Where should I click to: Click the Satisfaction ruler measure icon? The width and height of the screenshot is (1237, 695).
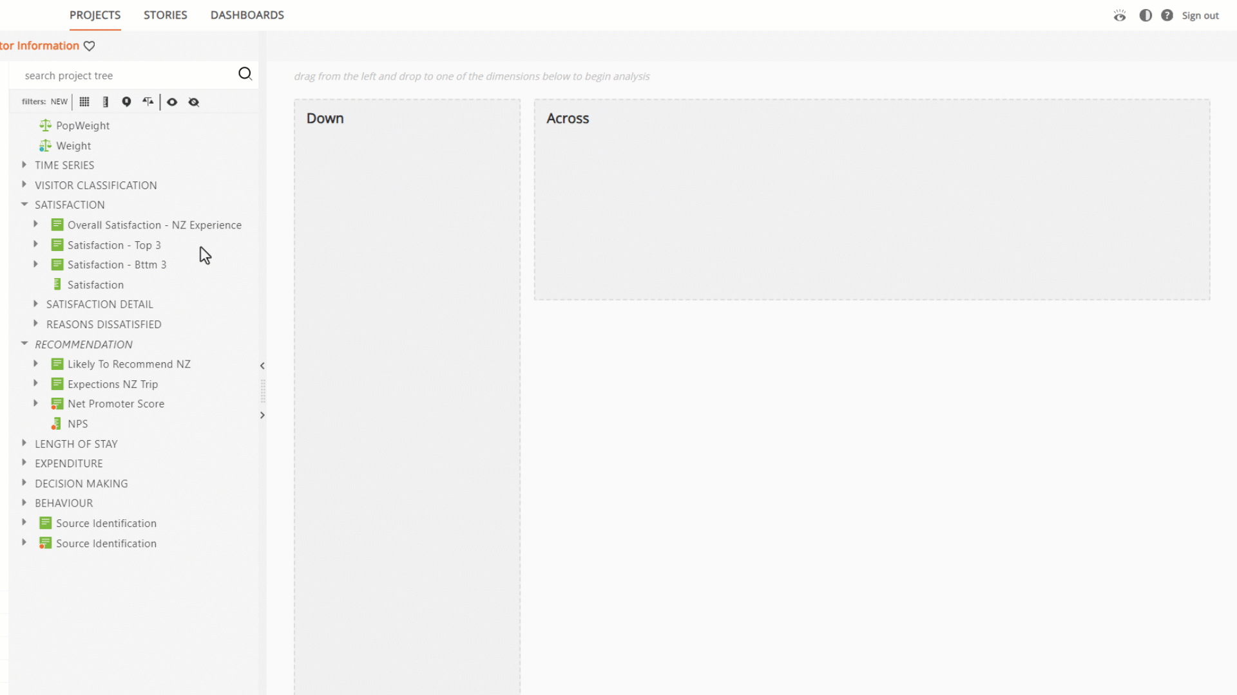tap(57, 284)
